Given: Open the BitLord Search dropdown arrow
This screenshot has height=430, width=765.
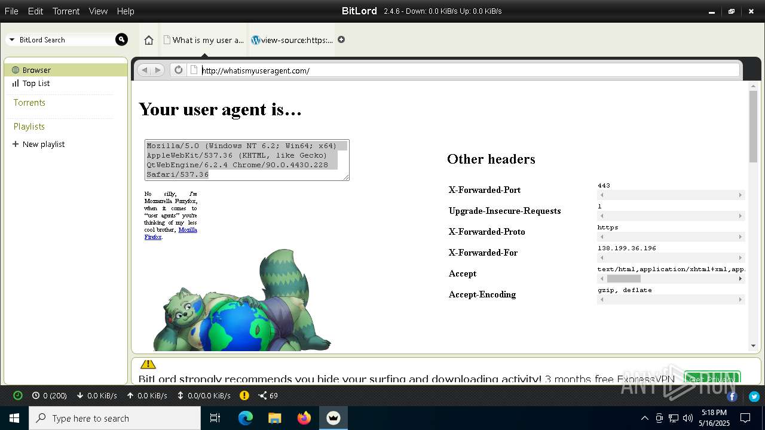Looking at the screenshot, I should (x=12, y=40).
